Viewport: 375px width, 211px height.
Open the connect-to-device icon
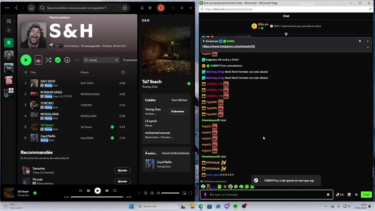[x=152, y=193]
